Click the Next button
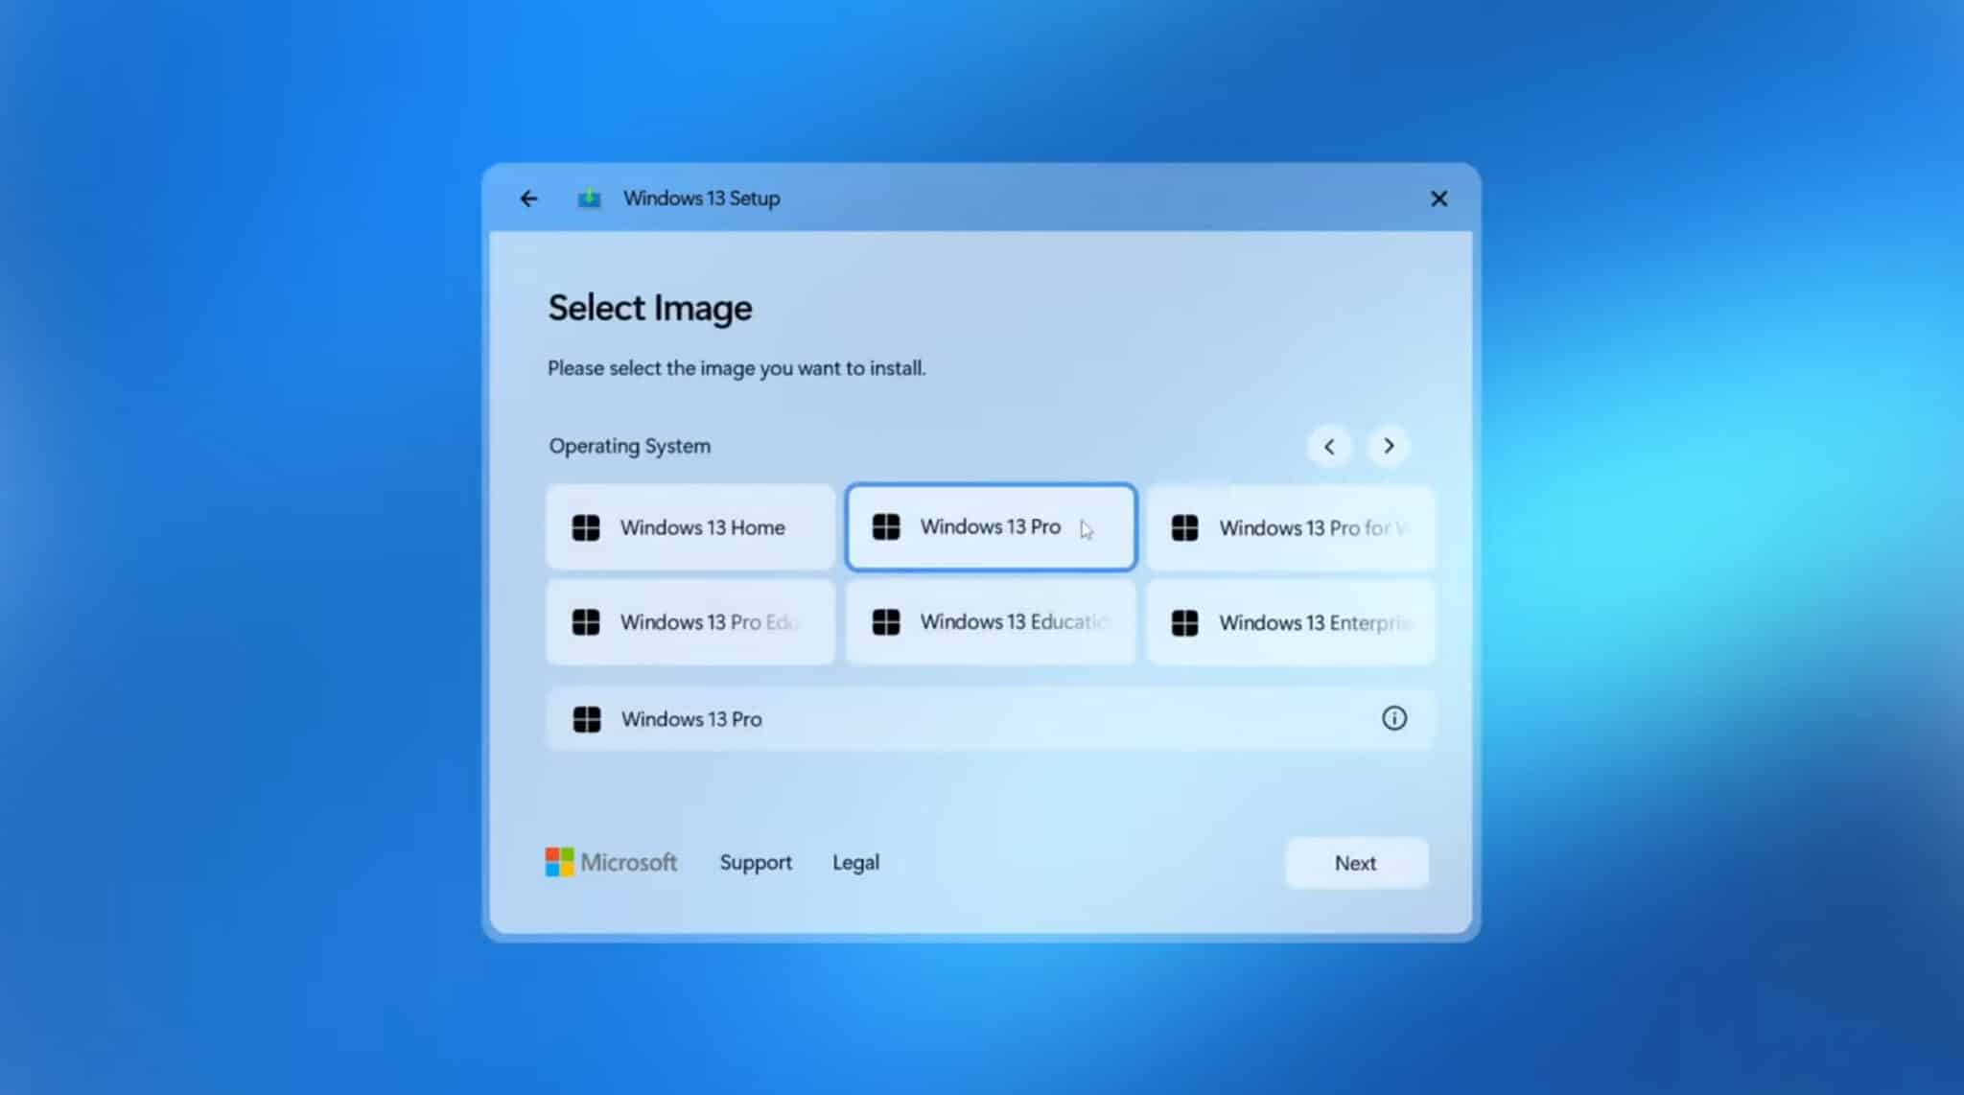The height and width of the screenshot is (1095, 1964). click(x=1355, y=862)
